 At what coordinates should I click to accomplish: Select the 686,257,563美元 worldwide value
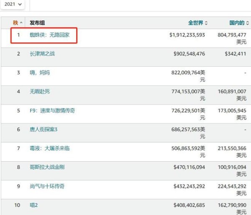(188, 133)
